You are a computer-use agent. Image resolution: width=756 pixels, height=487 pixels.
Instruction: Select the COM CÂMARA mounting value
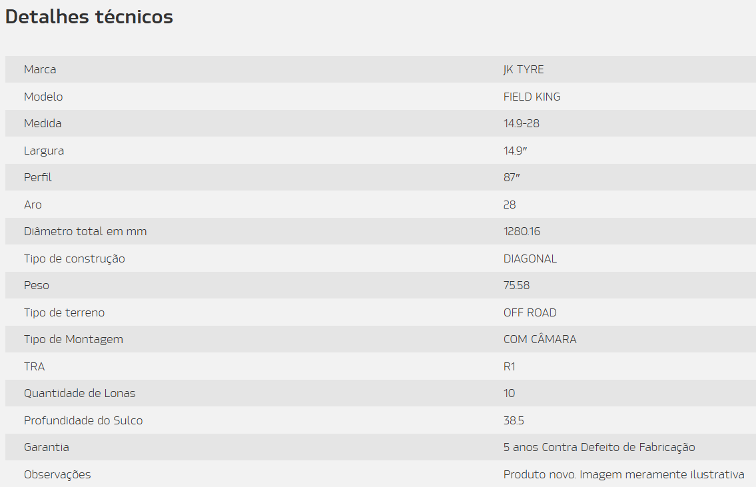point(540,339)
